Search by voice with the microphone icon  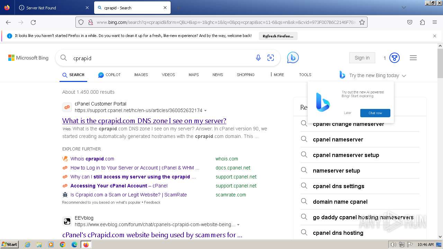[x=258, y=58]
